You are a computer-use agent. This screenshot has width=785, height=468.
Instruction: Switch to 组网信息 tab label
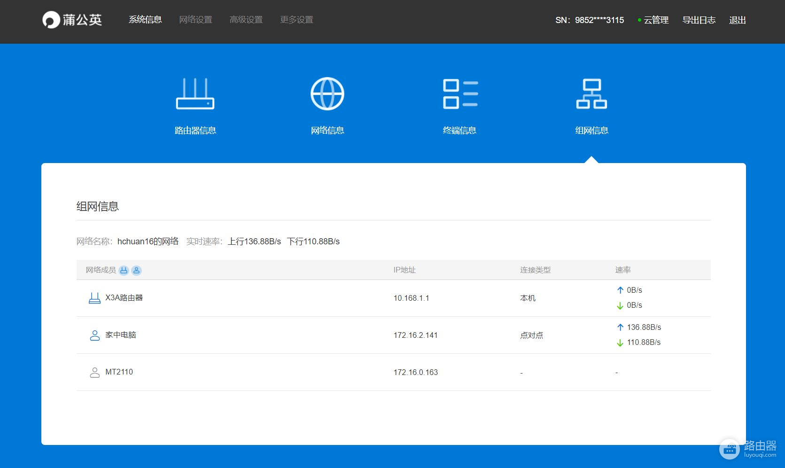point(591,130)
